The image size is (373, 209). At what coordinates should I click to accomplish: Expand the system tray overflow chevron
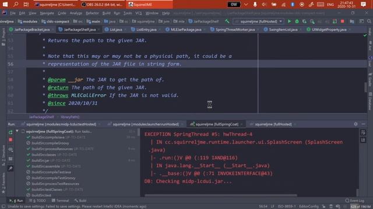tap(246, 4)
